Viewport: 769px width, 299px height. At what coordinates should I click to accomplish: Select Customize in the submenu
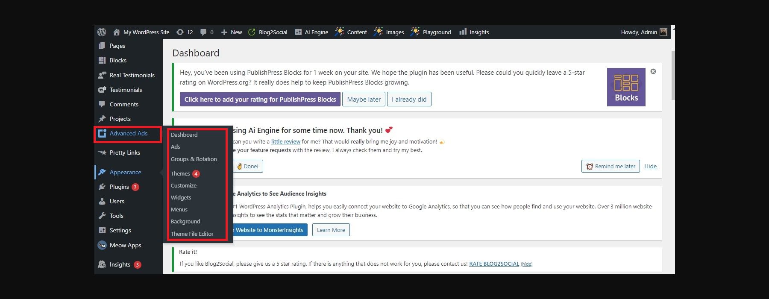184,185
